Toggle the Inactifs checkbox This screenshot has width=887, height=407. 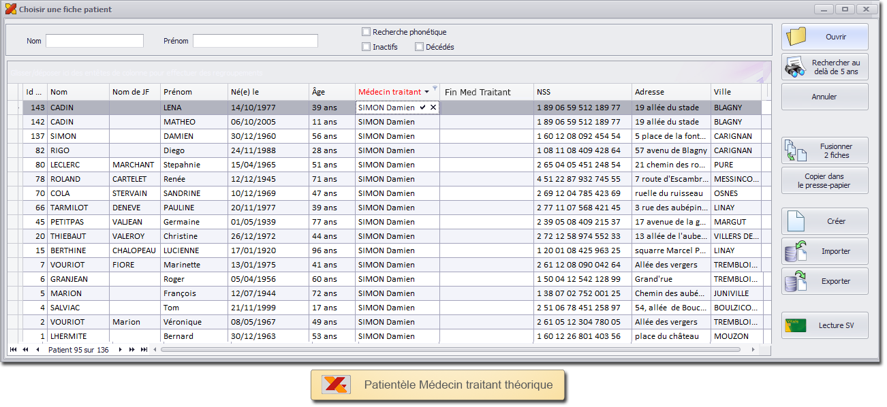click(367, 47)
